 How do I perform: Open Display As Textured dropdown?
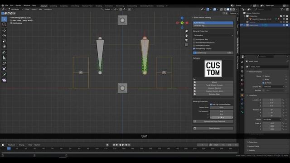point(273,86)
